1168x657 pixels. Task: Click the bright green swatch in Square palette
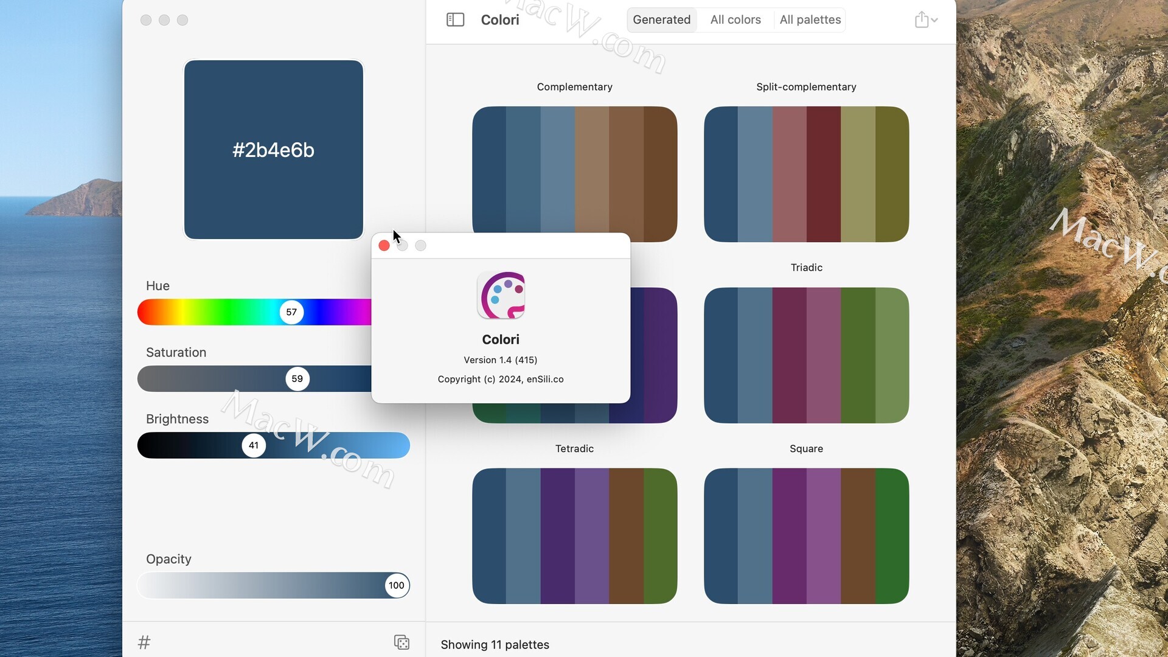click(892, 536)
